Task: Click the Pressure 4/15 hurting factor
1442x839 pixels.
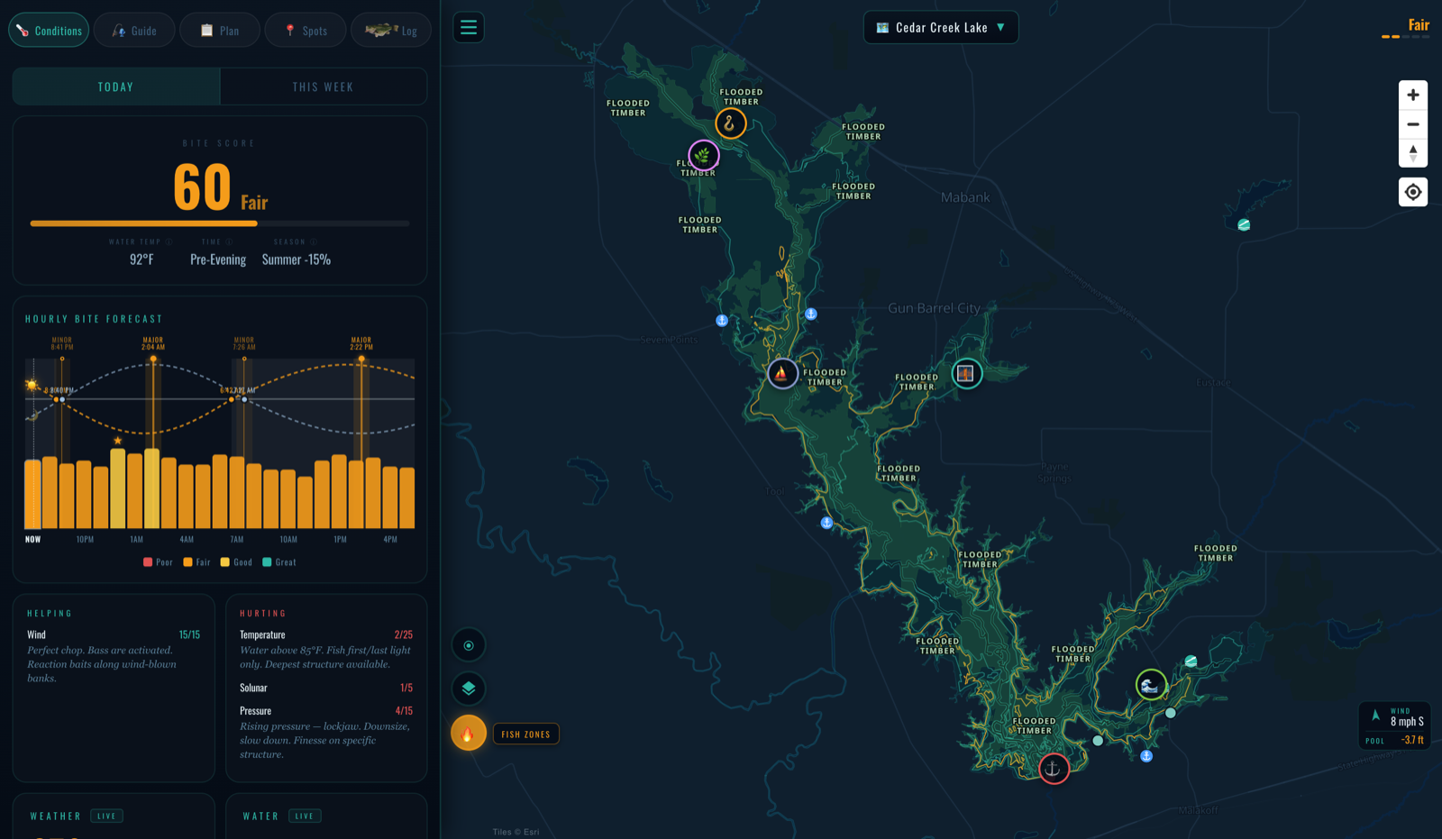Action: pyautogui.click(x=326, y=711)
